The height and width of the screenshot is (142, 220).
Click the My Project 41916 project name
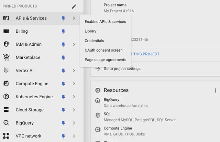(119, 11)
